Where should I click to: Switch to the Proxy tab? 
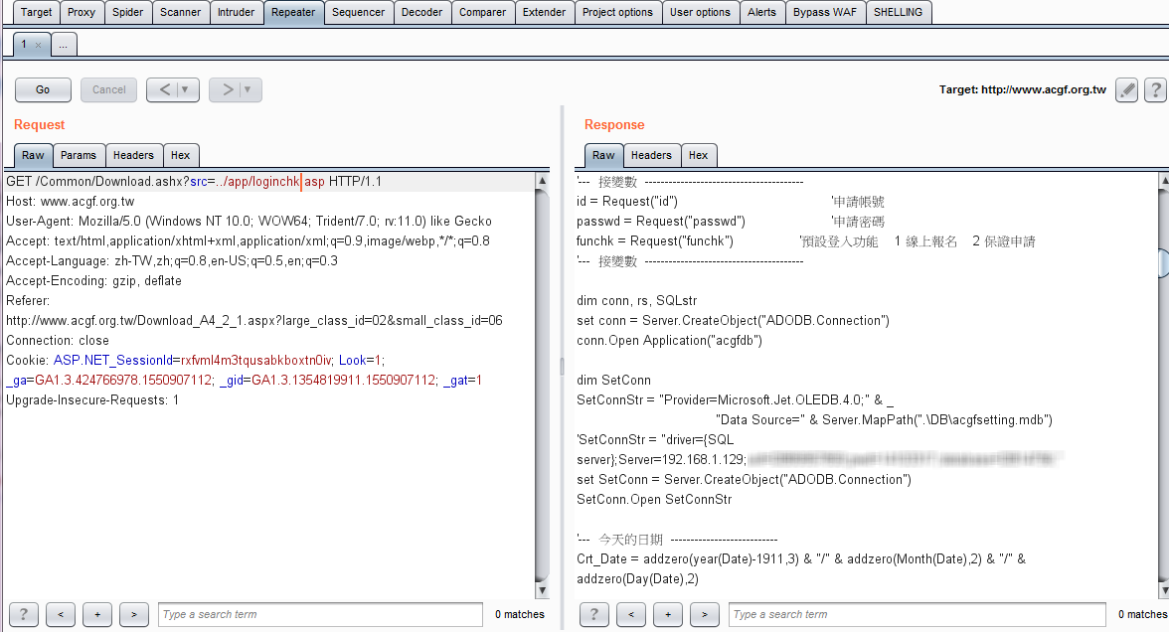point(82,12)
